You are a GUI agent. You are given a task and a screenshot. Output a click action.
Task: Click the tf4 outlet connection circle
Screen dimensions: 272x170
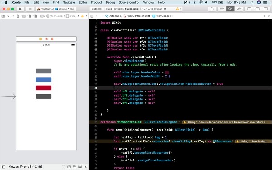[x=96, y=49]
